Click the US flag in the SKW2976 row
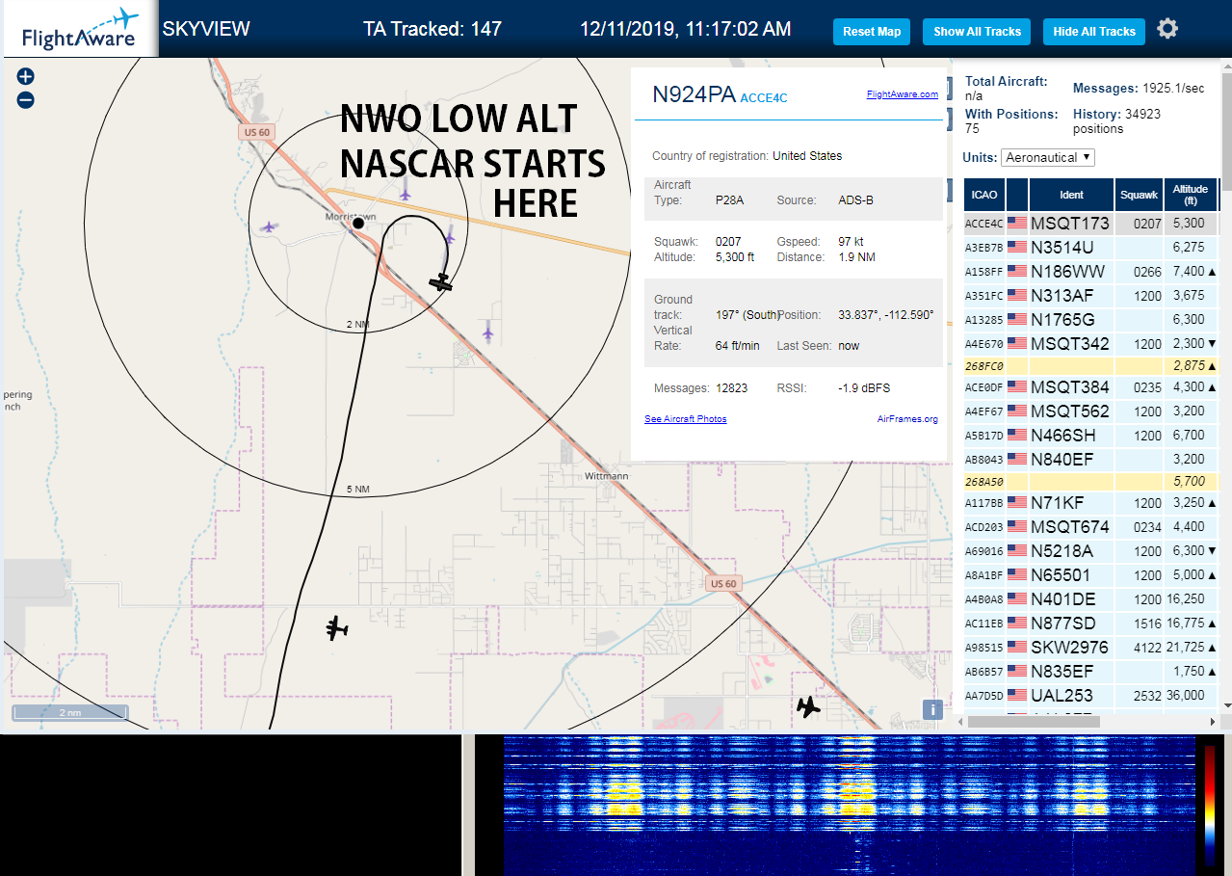 (x=1016, y=647)
